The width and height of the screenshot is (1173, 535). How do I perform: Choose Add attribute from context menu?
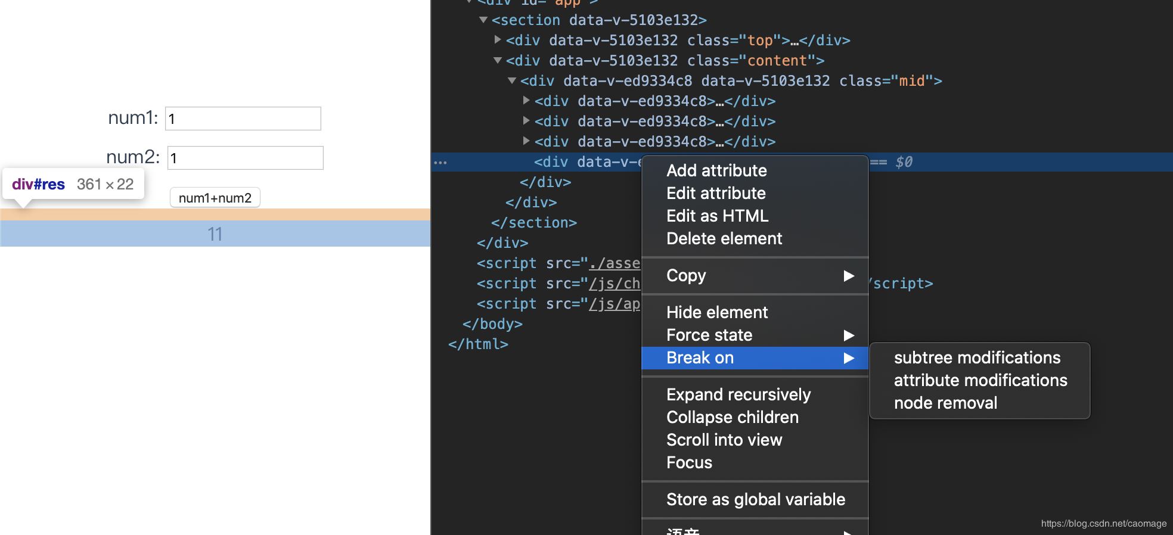(716, 170)
